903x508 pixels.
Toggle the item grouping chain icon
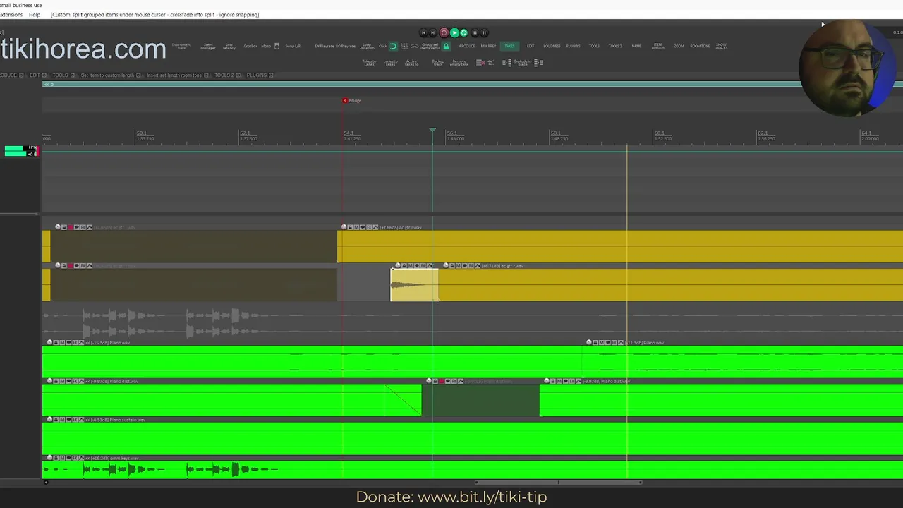(x=415, y=46)
